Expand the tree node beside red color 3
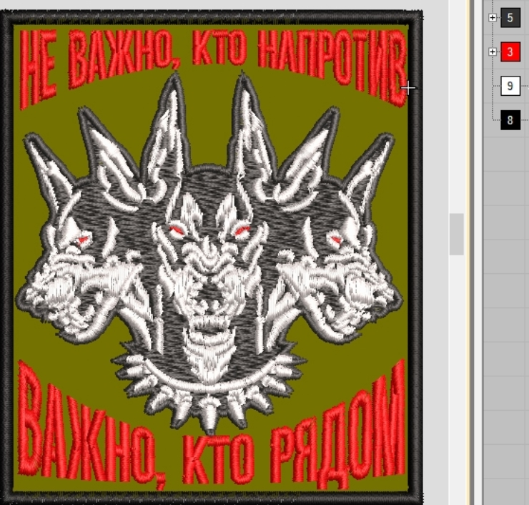This screenshot has width=529, height=505. click(493, 52)
